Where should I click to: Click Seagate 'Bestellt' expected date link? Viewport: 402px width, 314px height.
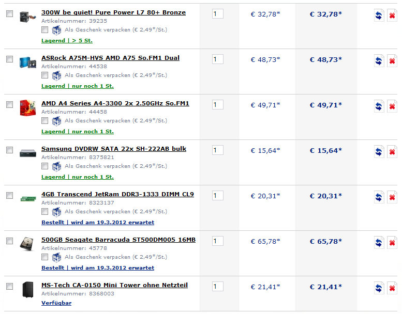tap(98, 268)
